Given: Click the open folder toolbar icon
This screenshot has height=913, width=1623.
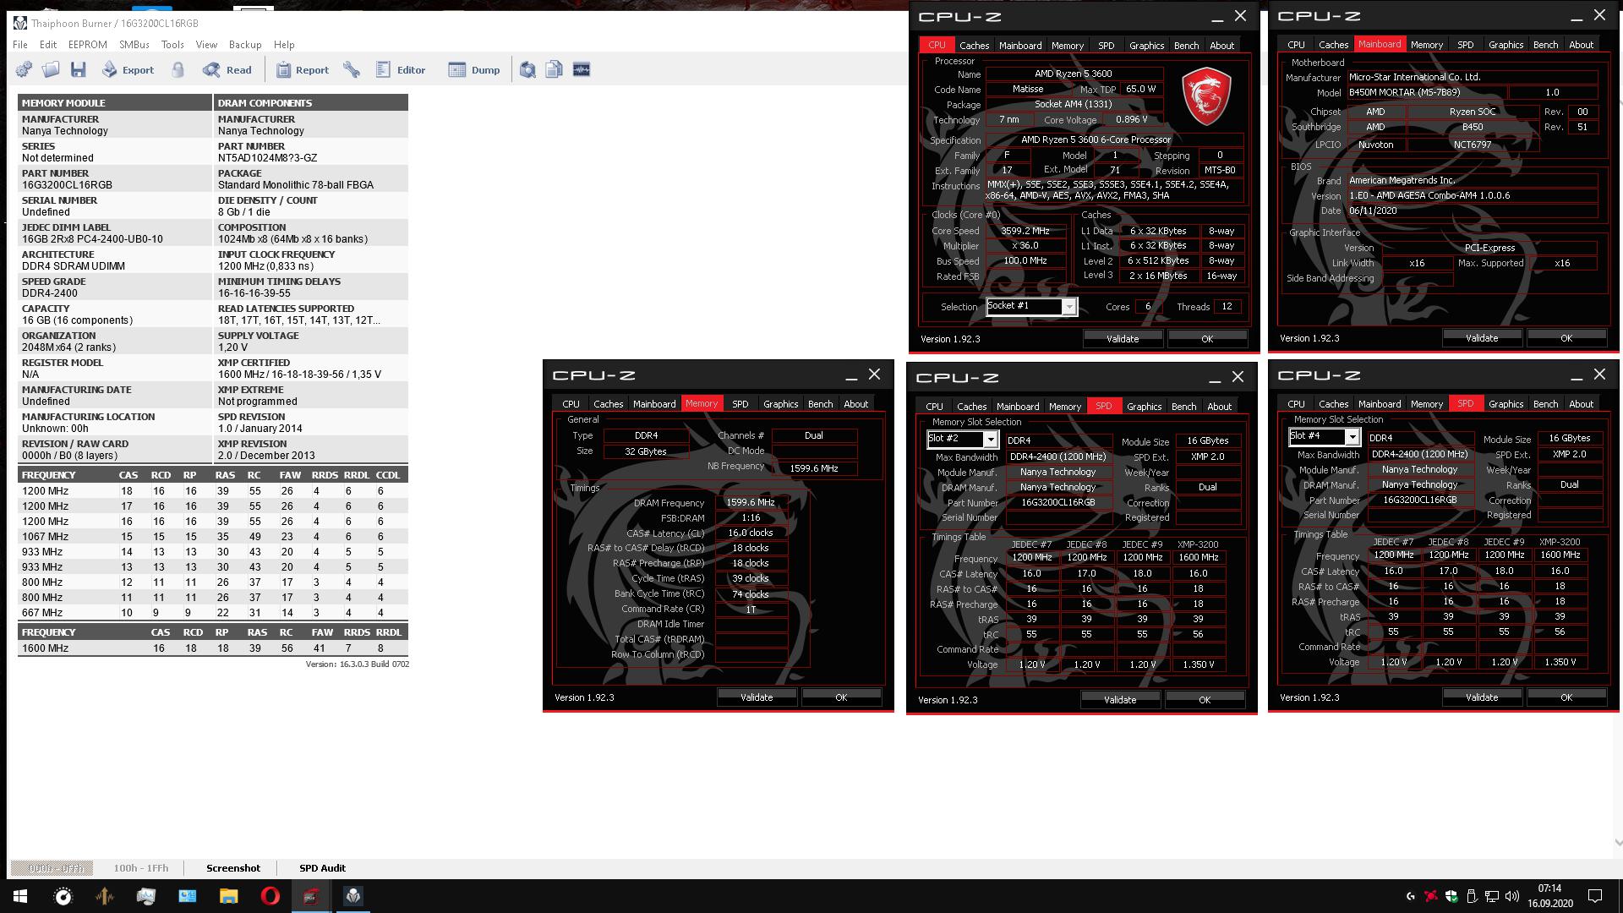Looking at the screenshot, I should point(51,70).
